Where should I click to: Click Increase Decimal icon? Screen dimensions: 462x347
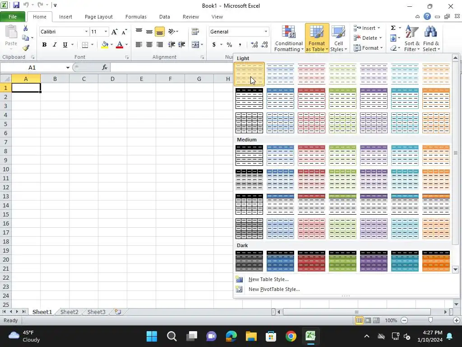(x=254, y=45)
